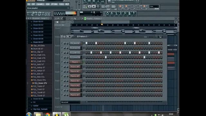Mute the Massive #4 channel via its LED
206x116 pixels.
62,67
